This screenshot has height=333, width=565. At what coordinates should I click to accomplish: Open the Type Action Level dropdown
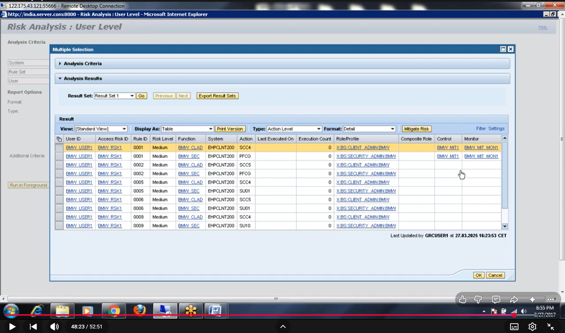tap(319, 129)
